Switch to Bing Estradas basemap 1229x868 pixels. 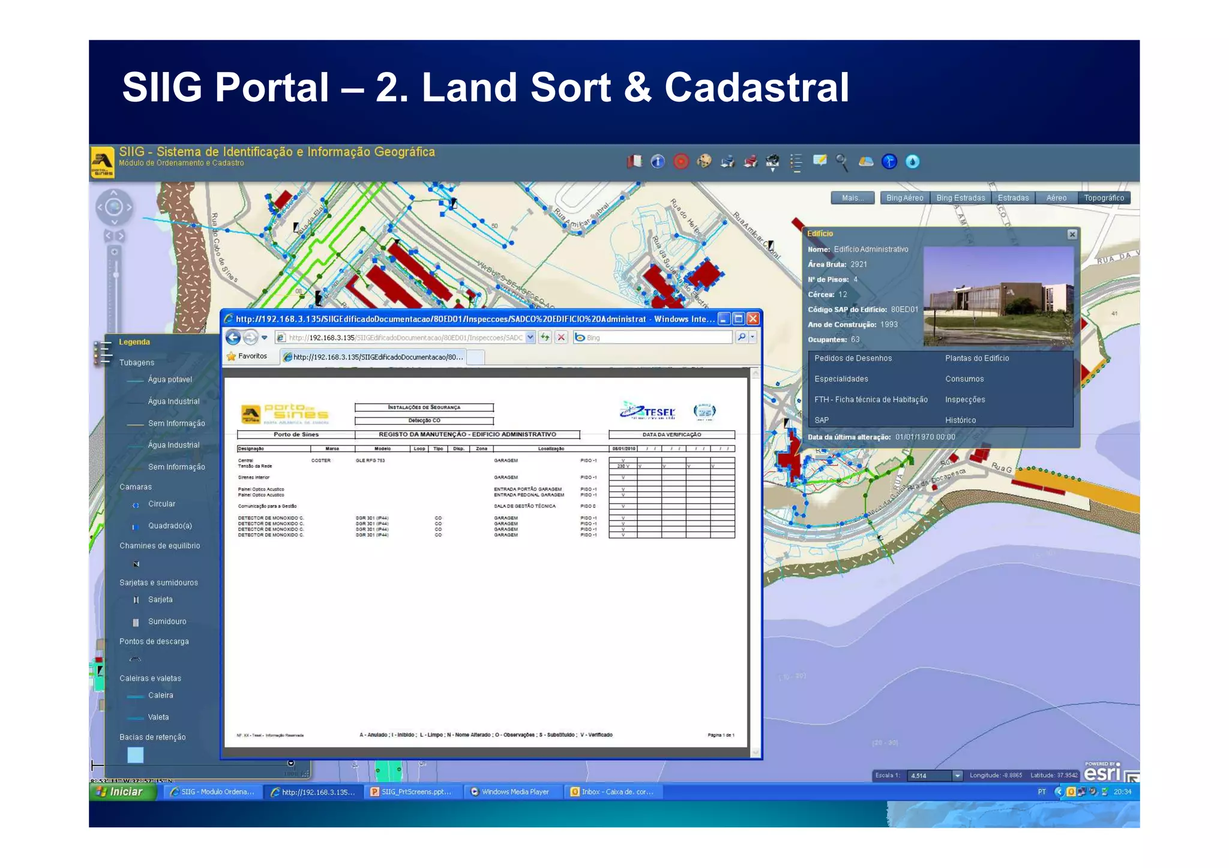[x=961, y=198]
